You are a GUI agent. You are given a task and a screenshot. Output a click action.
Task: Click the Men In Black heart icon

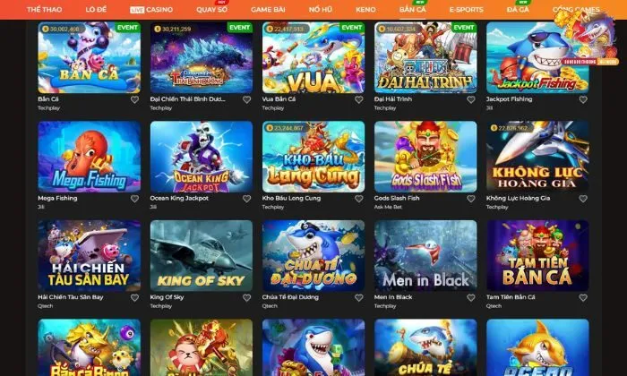click(471, 298)
